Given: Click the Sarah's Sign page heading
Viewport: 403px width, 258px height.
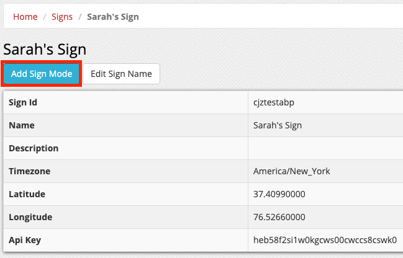Looking at the screenshot, I should tap(45, 49).
